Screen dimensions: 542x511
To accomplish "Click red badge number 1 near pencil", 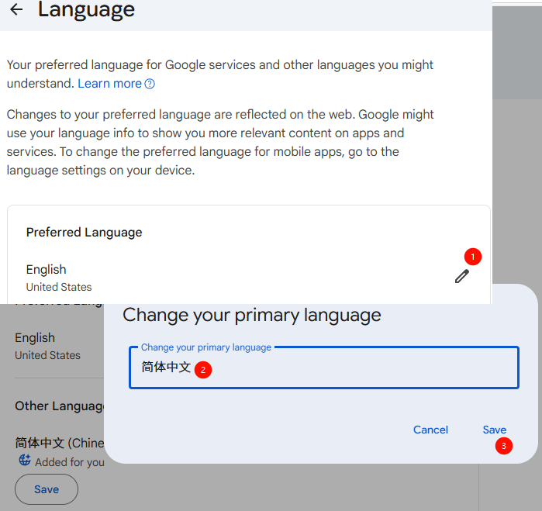I will click(473, 256).
